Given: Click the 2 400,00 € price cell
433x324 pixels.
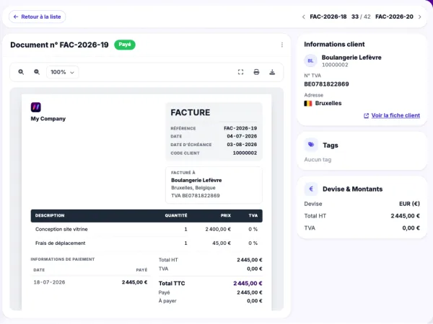Looking at the screenshot, I should tap(218, 229).
